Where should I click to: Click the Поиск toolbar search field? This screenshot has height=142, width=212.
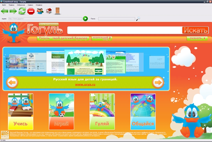pos(117,19)
